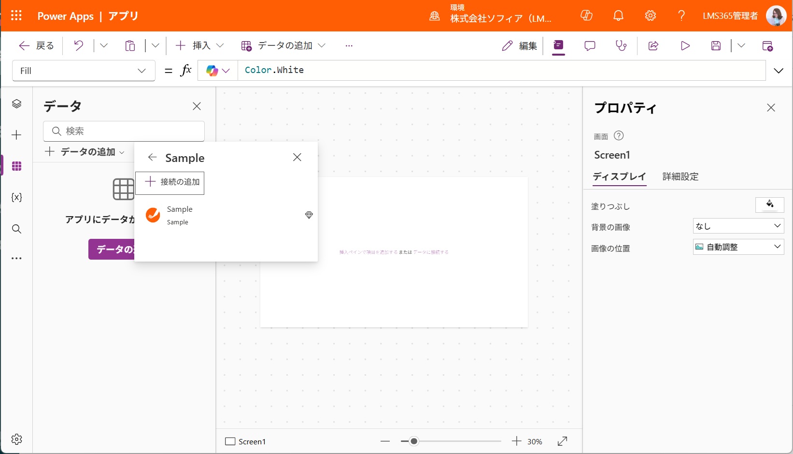The image size is (793, 454).
Task: Click the share icon
Action: pos(653,45)
